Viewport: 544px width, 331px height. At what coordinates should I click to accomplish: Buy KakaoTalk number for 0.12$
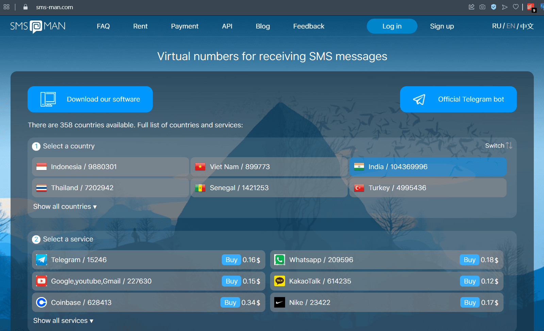point(469,281)
